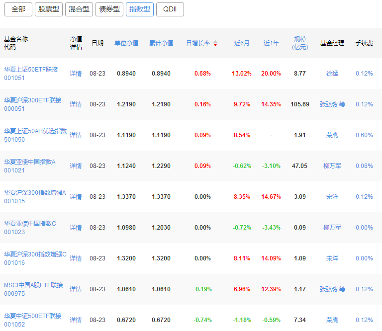Sort table by 单位净值 header

tap(126, 43)
